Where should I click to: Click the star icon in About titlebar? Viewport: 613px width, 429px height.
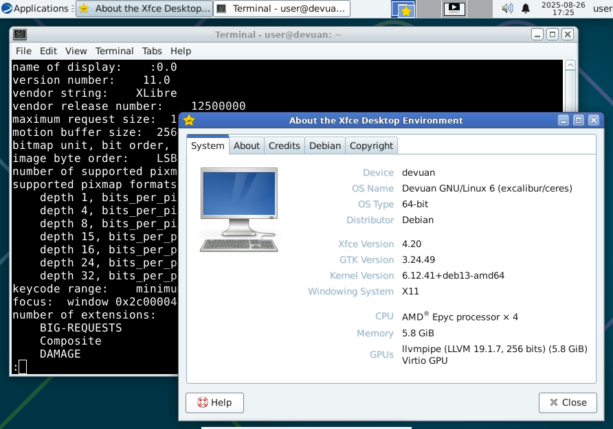[189, 120]
